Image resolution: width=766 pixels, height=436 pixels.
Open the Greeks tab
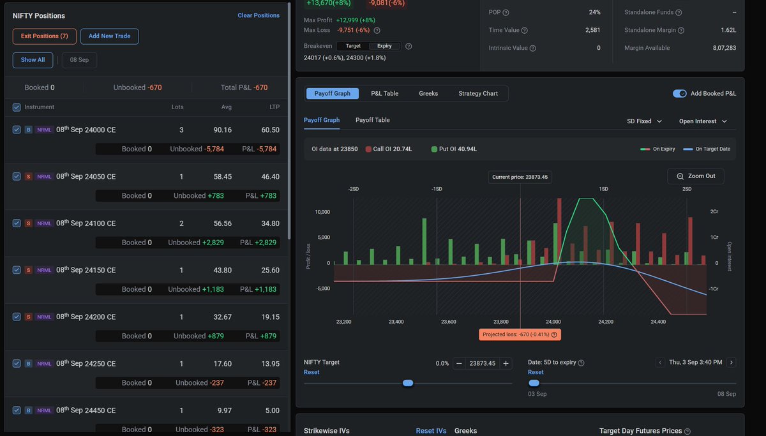(428, 93)
